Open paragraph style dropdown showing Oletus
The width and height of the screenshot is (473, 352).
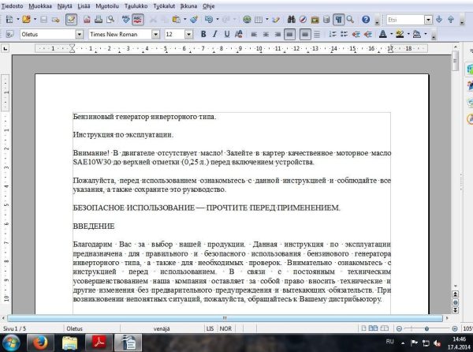click(x=79, y=35)
